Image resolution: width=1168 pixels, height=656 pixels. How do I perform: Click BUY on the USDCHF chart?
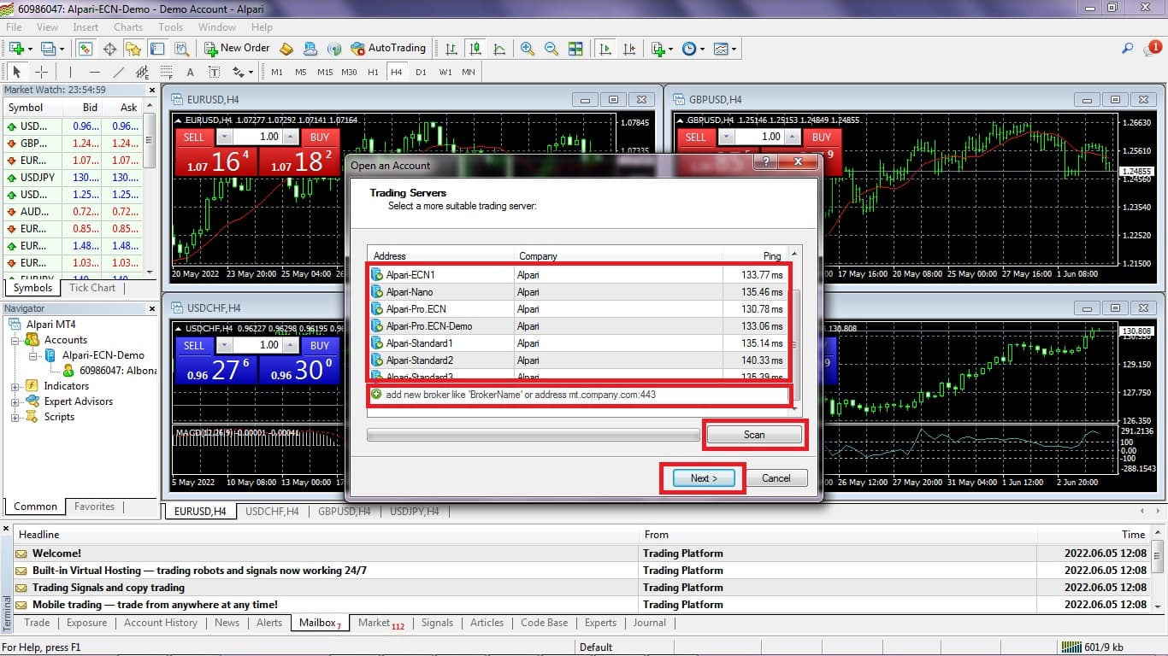[x=320, y=346]
